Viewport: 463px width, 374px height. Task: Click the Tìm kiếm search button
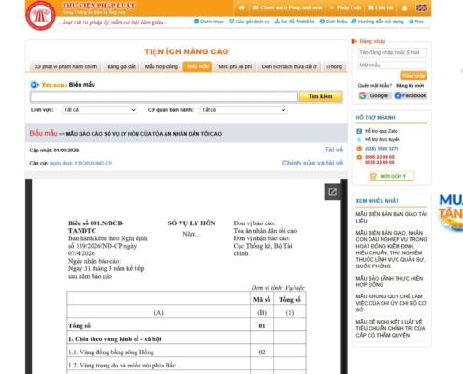coord(321,96)
